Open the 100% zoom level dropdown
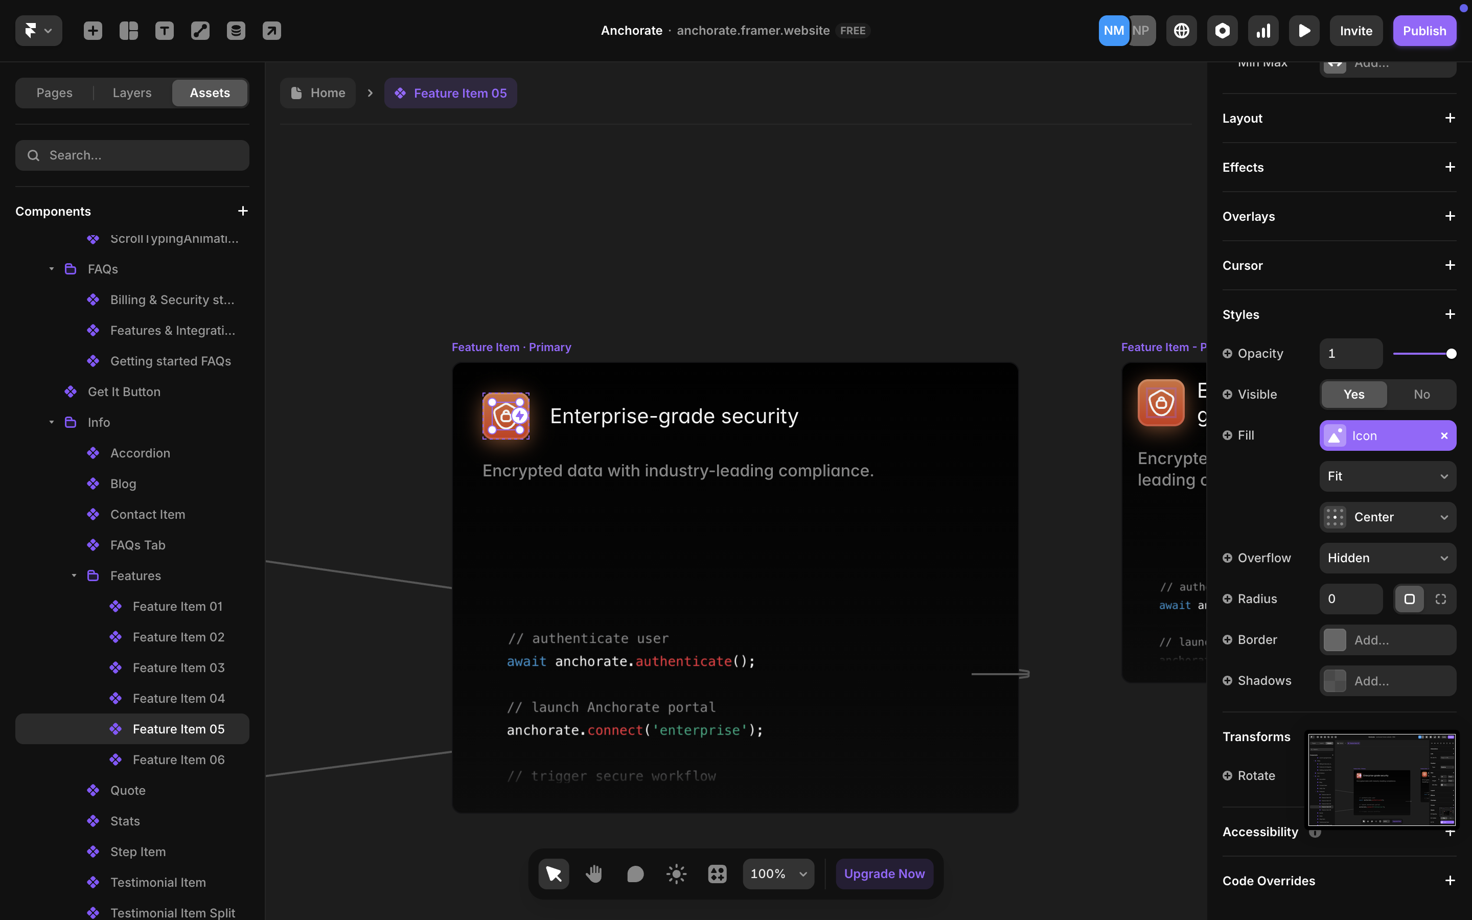Viewport: 1472px width, 920px height. point(778,874)
